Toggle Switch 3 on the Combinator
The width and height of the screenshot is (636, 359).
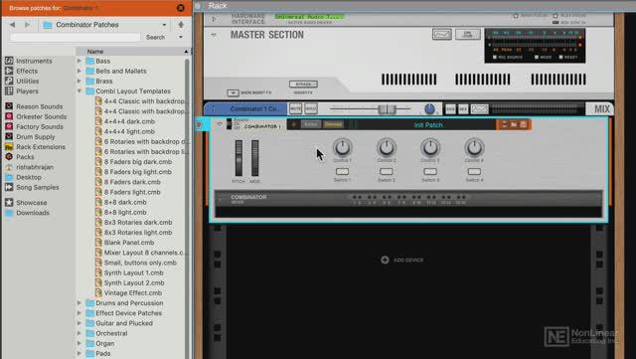pyautogui.click(x=430, y=172)
